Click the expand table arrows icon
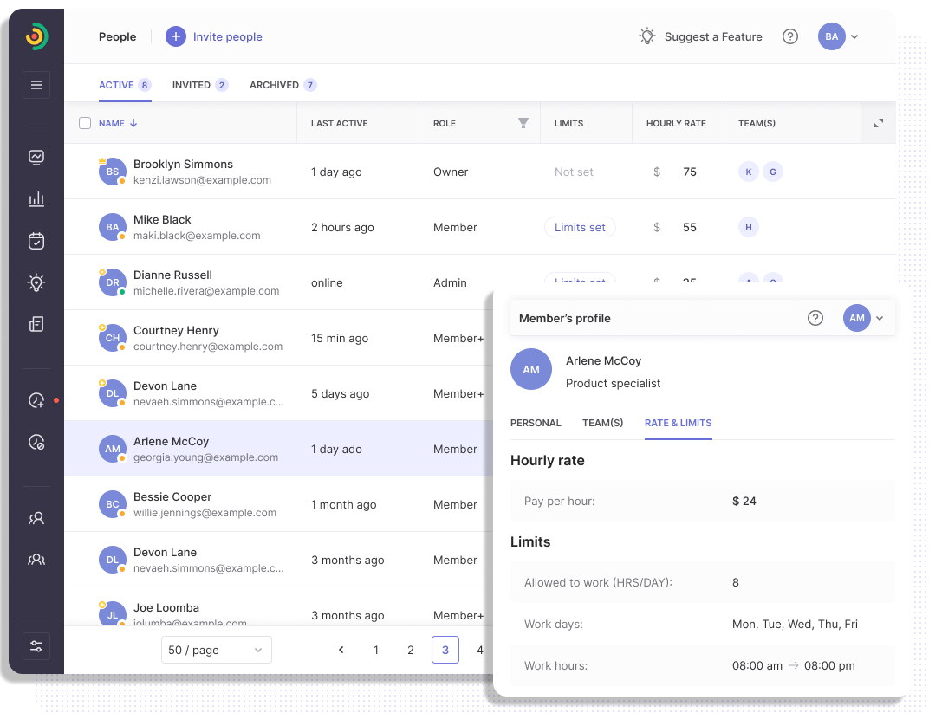Image resolution: width=929 pixels, height=713 pixels. pos(879,123)
